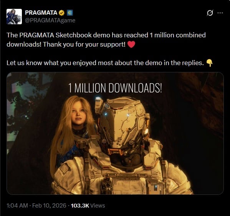
Task: Click the PRAGMATA display name
Action: coord(41,13)
